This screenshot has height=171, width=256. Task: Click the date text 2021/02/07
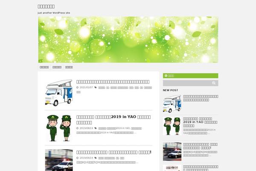(x=86, y=88)
